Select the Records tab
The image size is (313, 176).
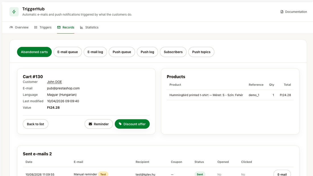pyautogui.click(x=66, y=27)
